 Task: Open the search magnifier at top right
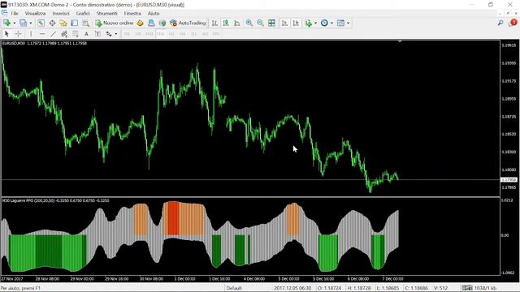tap(500, 23)
